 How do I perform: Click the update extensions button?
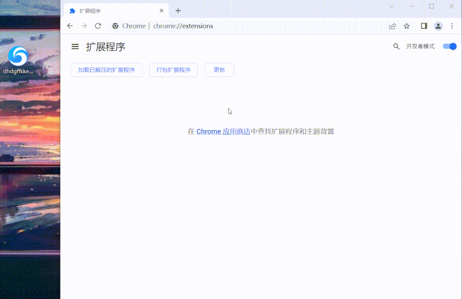[220, 70]
